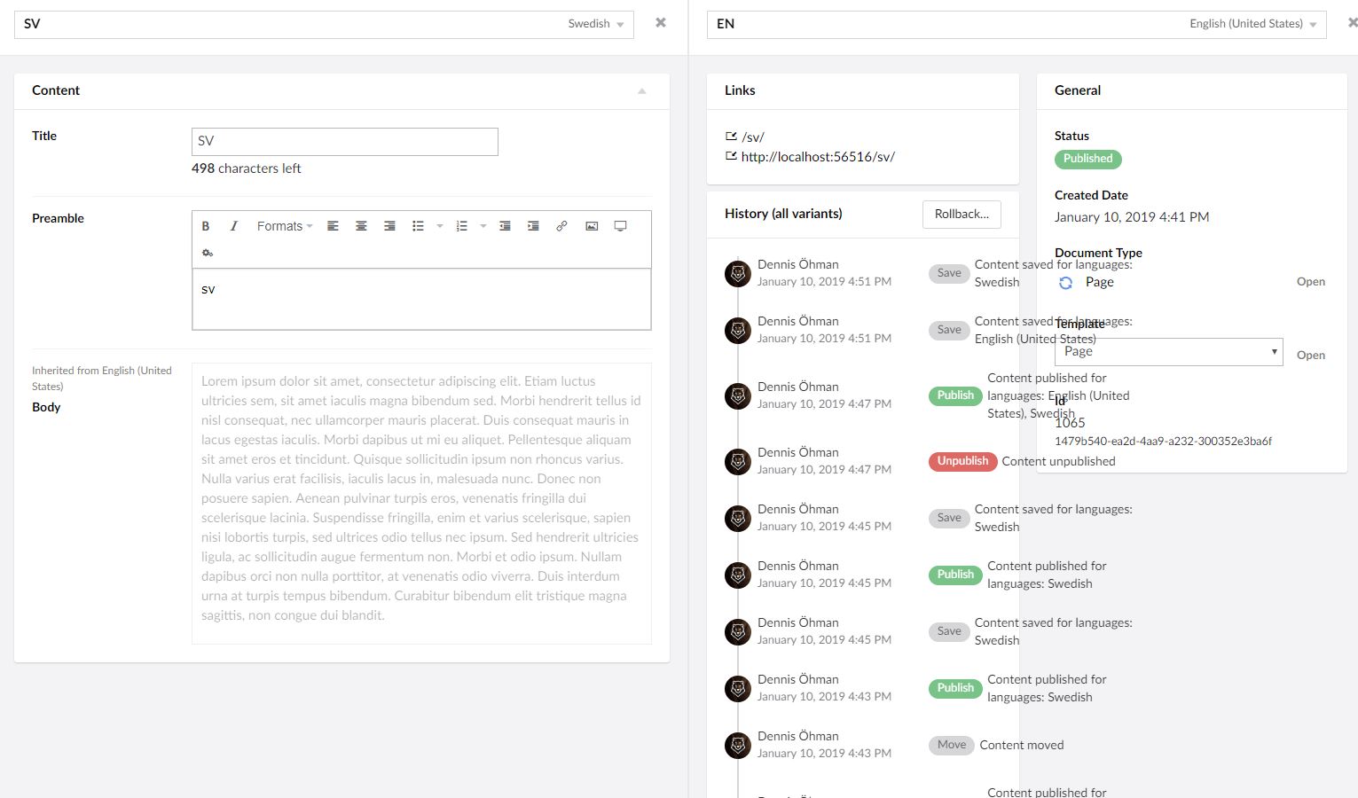The image size is (1358, 798).
Task: Toggle italic formatting in the editor
Action: (233, 225)
